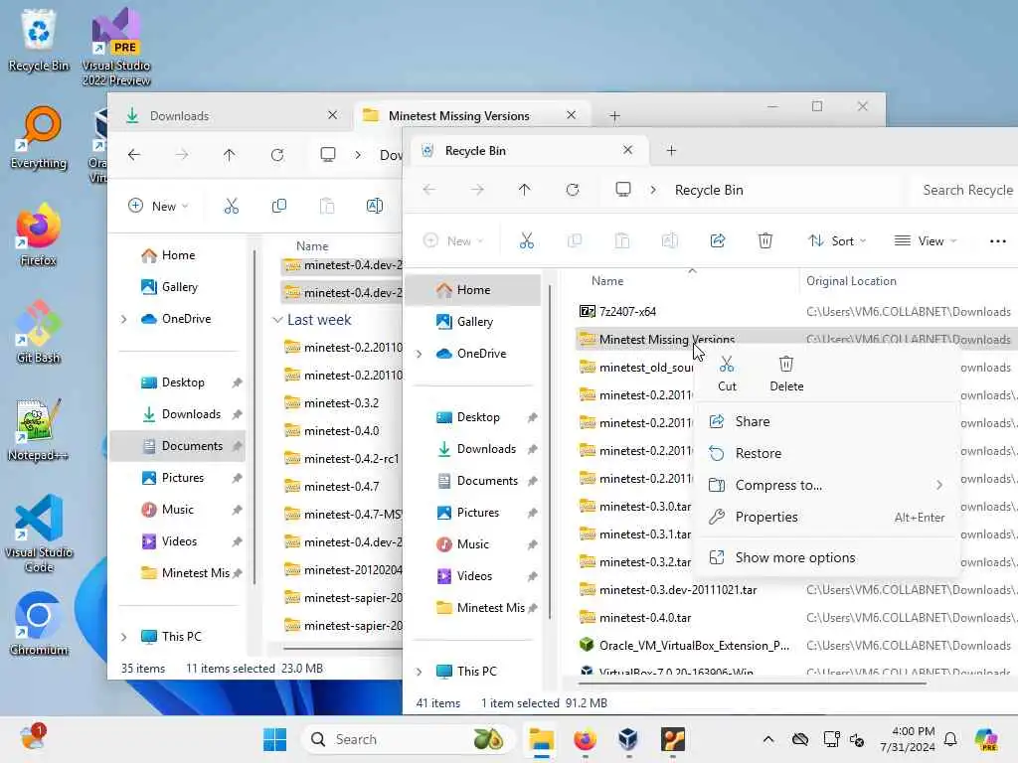Expand OneDrive in Recycle Bin sidebar
Viewport: 1018px width, 763px height.
420,354
